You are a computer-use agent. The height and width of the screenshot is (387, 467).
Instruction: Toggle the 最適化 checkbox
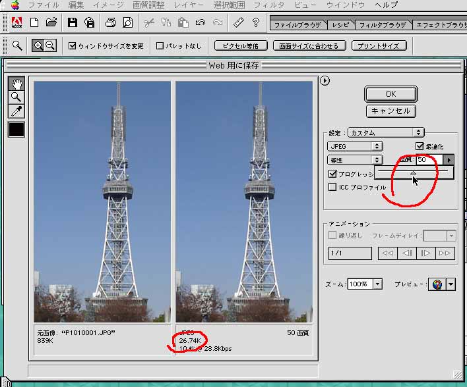pos(420,146)
